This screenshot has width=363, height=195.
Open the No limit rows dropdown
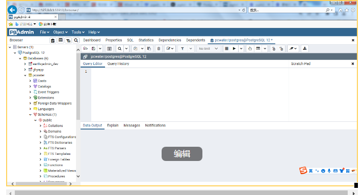click(x=208, y=49)
